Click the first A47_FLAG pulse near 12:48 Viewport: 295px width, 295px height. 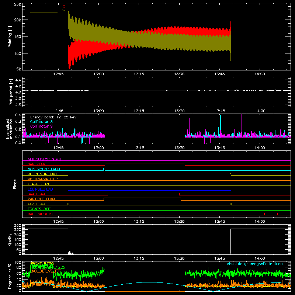click(x=68, y=204)
